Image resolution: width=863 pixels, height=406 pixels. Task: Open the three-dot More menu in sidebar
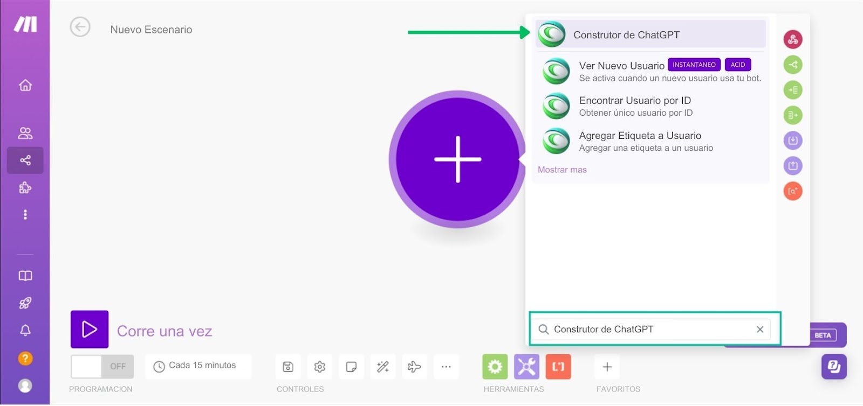pos(25,214)
